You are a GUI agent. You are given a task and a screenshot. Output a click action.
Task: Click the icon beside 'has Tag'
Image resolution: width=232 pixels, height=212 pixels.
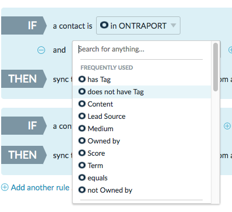[x=82, y=79]
